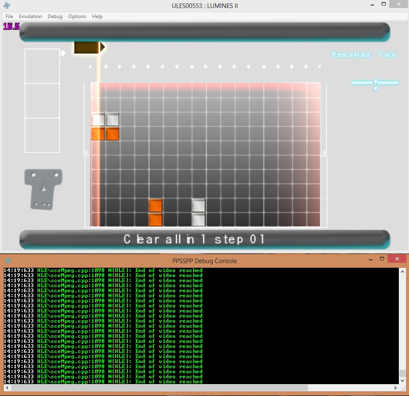Maximize the LUMINES II emulator window
The width and height of the screenshot is (409, 396).
[384, 4]
